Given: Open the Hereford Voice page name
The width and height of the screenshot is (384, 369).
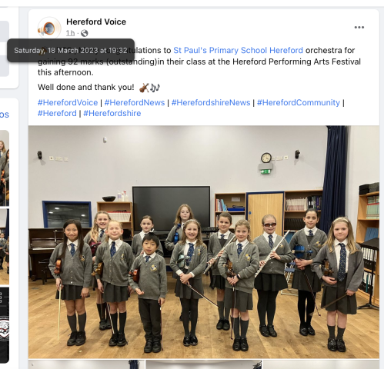Looking at the screenshot, I should (96, 22).
